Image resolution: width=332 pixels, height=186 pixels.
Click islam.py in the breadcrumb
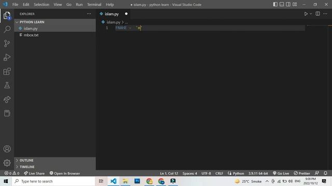[x=113, y=22]
